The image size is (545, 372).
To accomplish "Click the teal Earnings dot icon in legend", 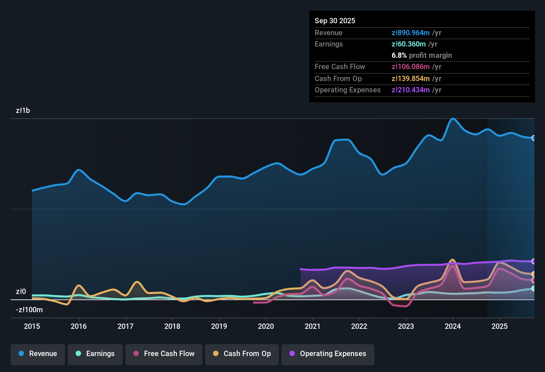I will tap(78, 354).
